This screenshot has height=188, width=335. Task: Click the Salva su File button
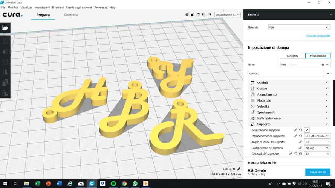click(318, 172)
